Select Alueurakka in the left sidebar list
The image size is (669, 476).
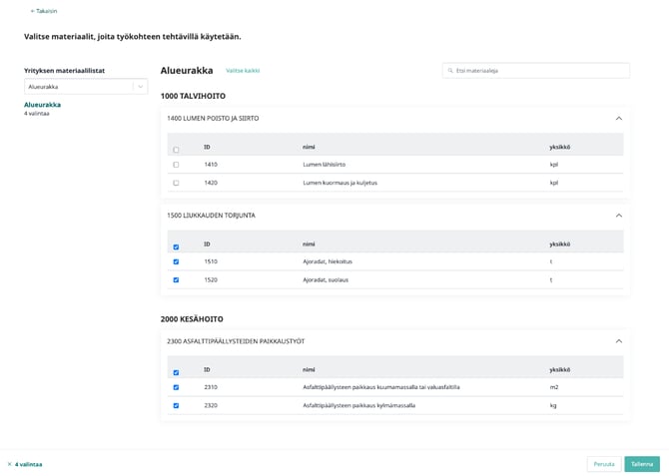click(x=42, y=105)
